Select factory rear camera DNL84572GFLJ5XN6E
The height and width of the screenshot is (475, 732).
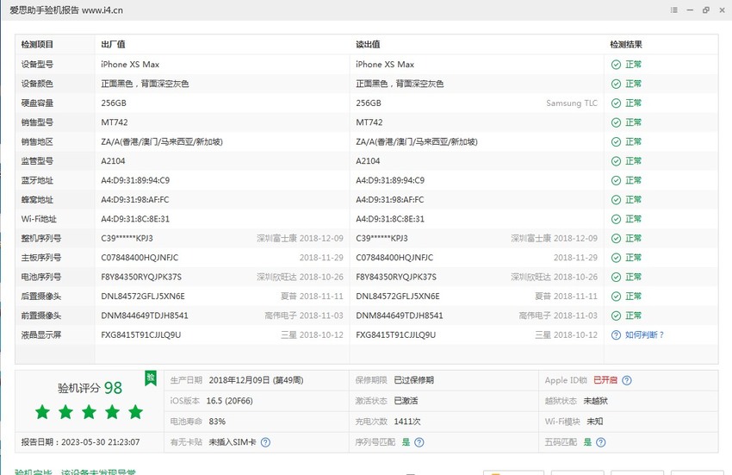(143, 297)
